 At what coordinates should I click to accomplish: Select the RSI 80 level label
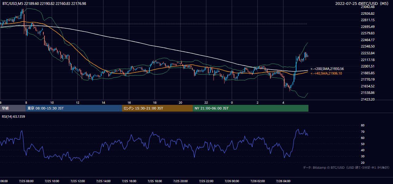click(363, 125)
